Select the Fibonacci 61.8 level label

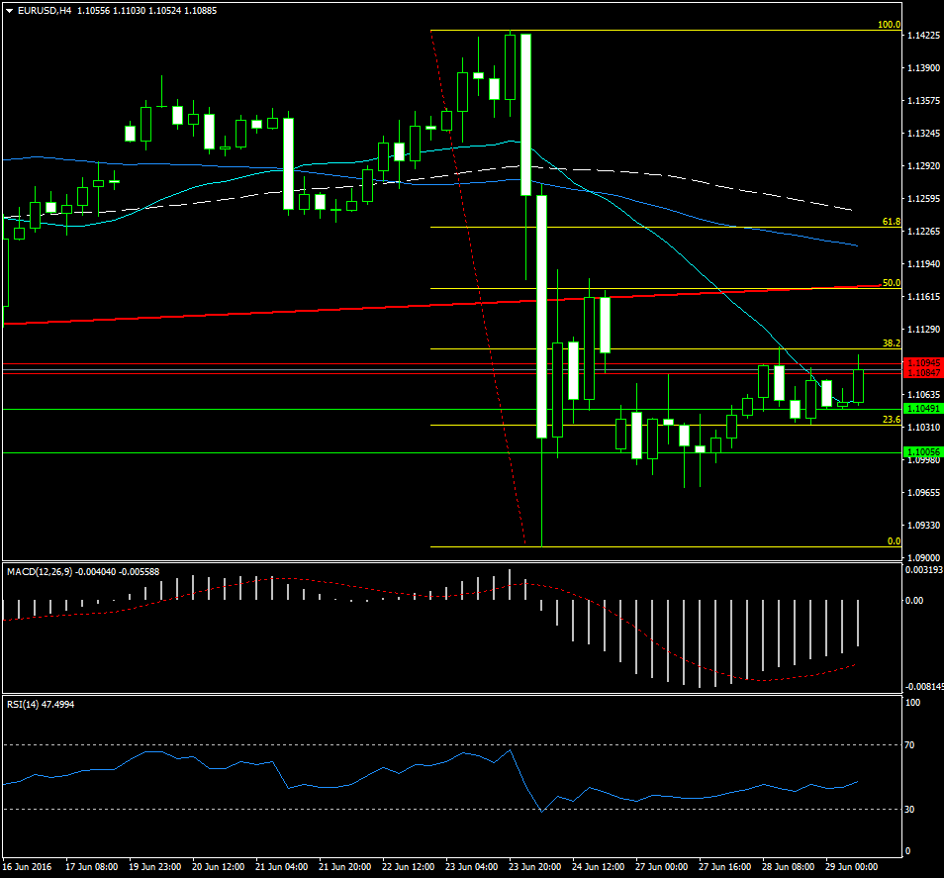tap(890, 223)
